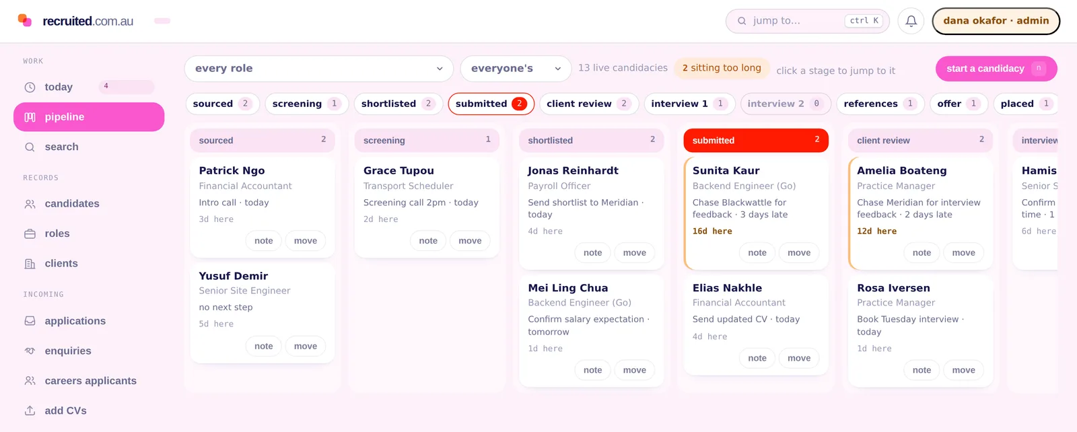Image resolution: width=1077 pixels, height=432 pixels.
Task: Add a note to Rosa Iversen
Action: click(x=922, y=370)
